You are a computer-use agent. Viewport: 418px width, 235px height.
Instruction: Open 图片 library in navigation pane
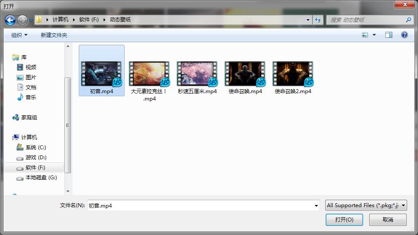[x=31, y=77]
